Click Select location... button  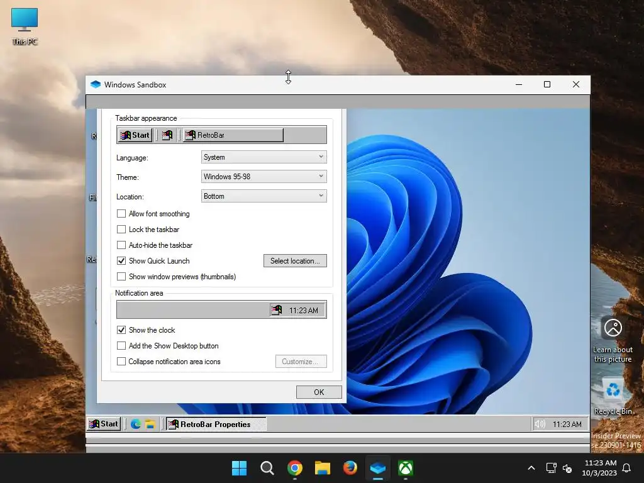click(295, 261)
